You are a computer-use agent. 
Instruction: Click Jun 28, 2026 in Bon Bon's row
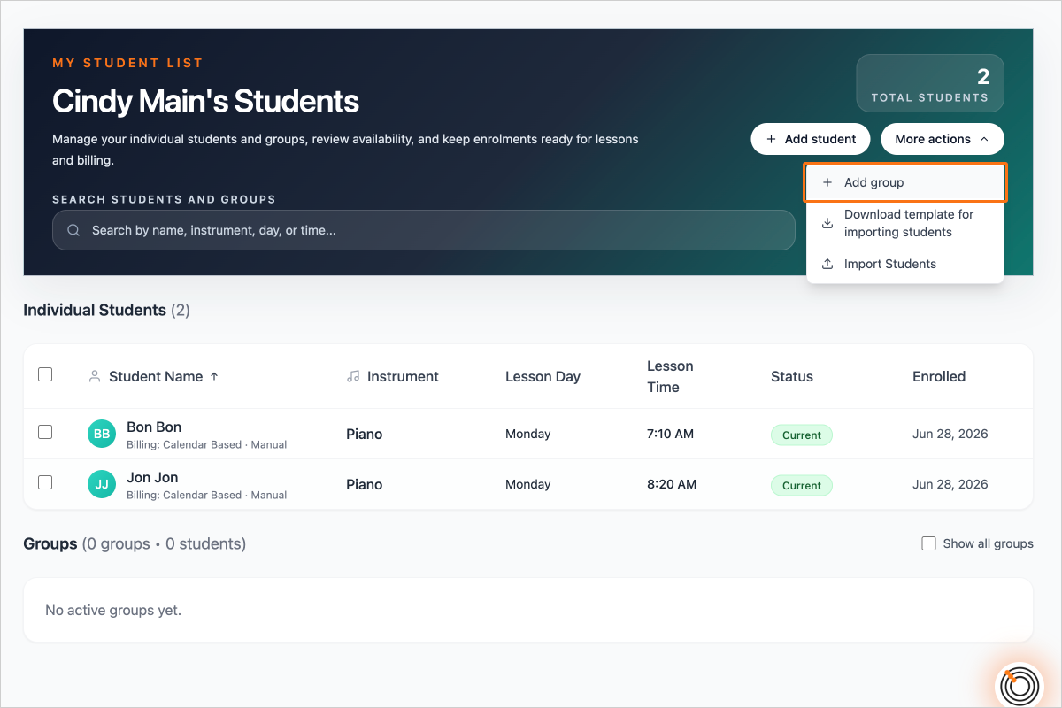950,434
